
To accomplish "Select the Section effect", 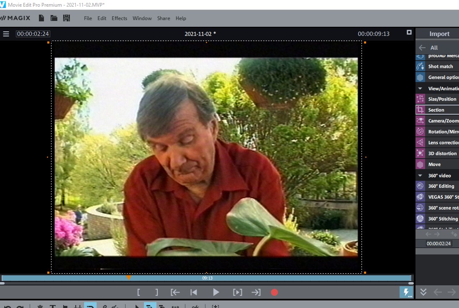I will pos(437,110).
